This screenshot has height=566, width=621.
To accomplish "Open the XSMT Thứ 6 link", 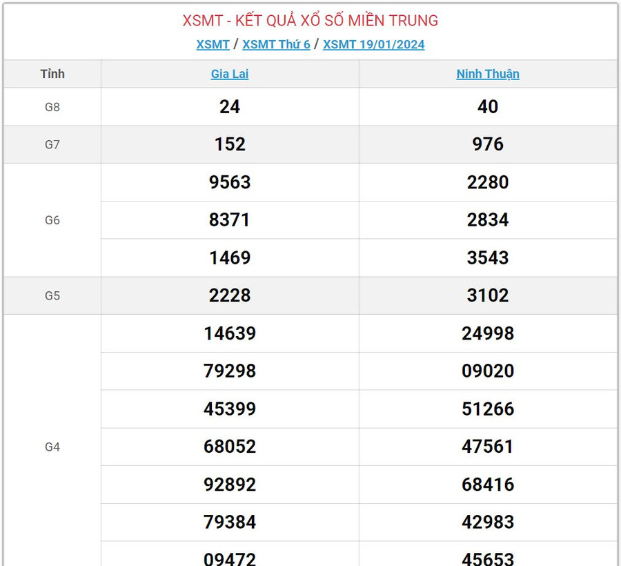I will pyautogui.click(x=276, y=44).
